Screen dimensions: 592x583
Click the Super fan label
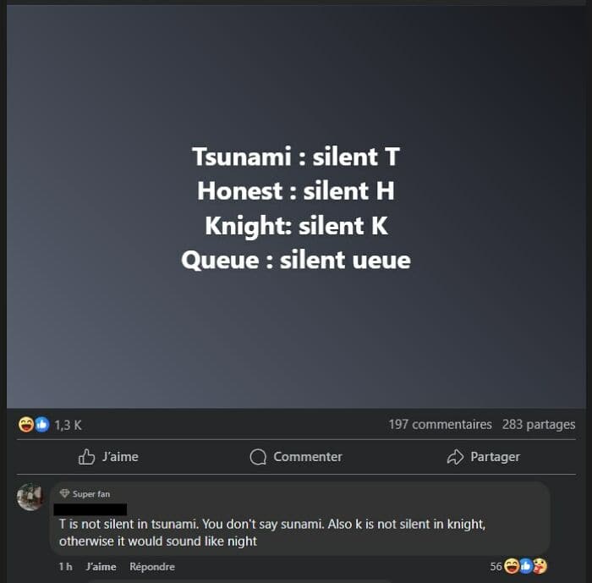tap(91, 494)
